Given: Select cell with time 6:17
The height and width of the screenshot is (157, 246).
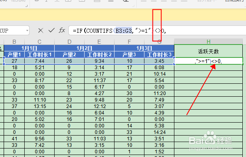Looking at the screenshot, I should coord(99,87).
